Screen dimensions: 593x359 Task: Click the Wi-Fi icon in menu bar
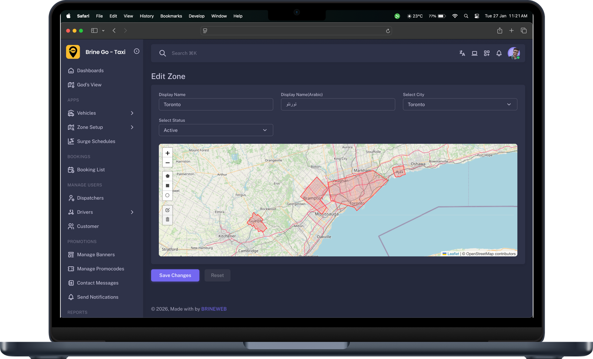point(455,16)
